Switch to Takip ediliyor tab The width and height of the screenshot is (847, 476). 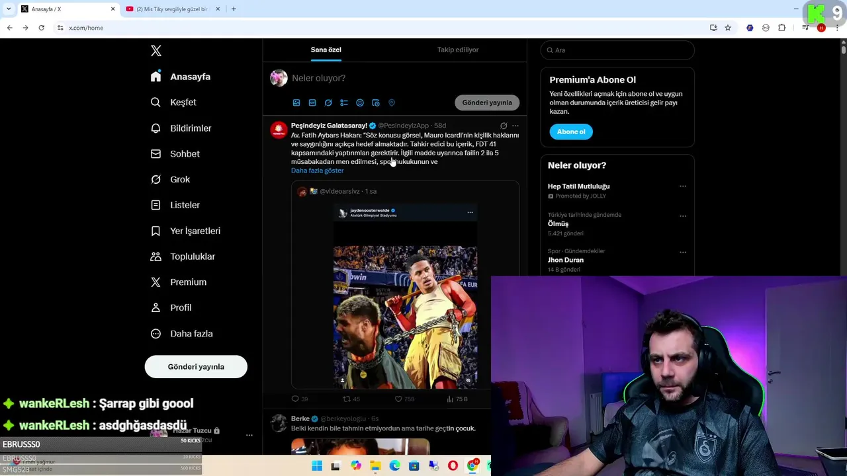[458, 50]
